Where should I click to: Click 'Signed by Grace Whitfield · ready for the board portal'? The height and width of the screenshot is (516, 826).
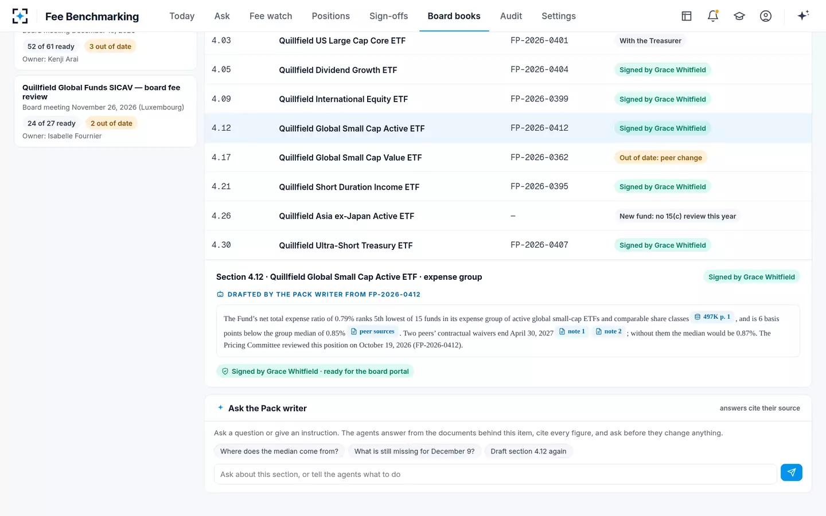pos(315,372)
